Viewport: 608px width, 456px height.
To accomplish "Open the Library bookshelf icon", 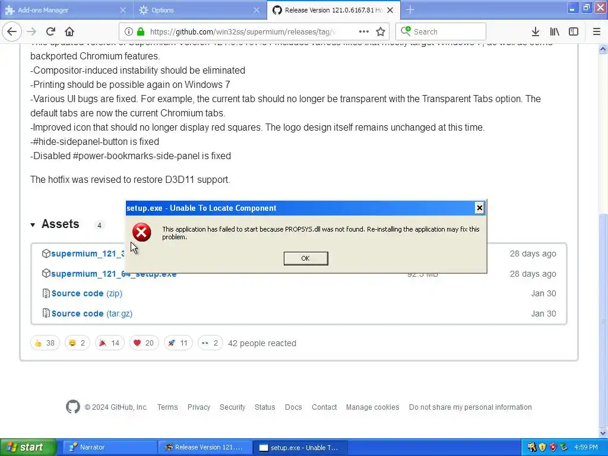I will pyautogui.click(x=555, y=32).
